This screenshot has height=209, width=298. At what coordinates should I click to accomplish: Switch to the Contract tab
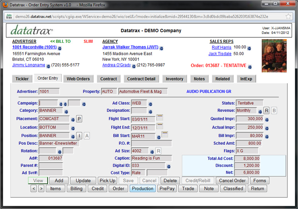108,79
